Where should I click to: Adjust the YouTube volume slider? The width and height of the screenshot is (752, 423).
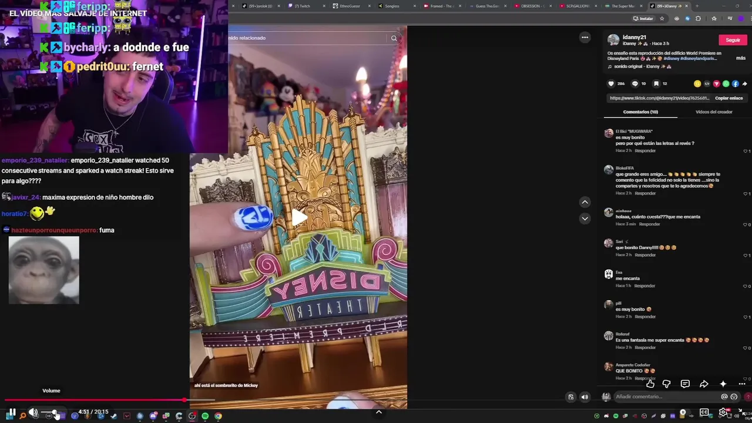(x=50, y=413)
